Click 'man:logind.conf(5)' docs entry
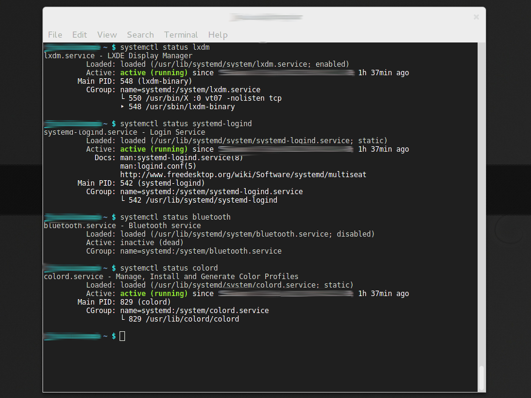 (x=158, y=166)
